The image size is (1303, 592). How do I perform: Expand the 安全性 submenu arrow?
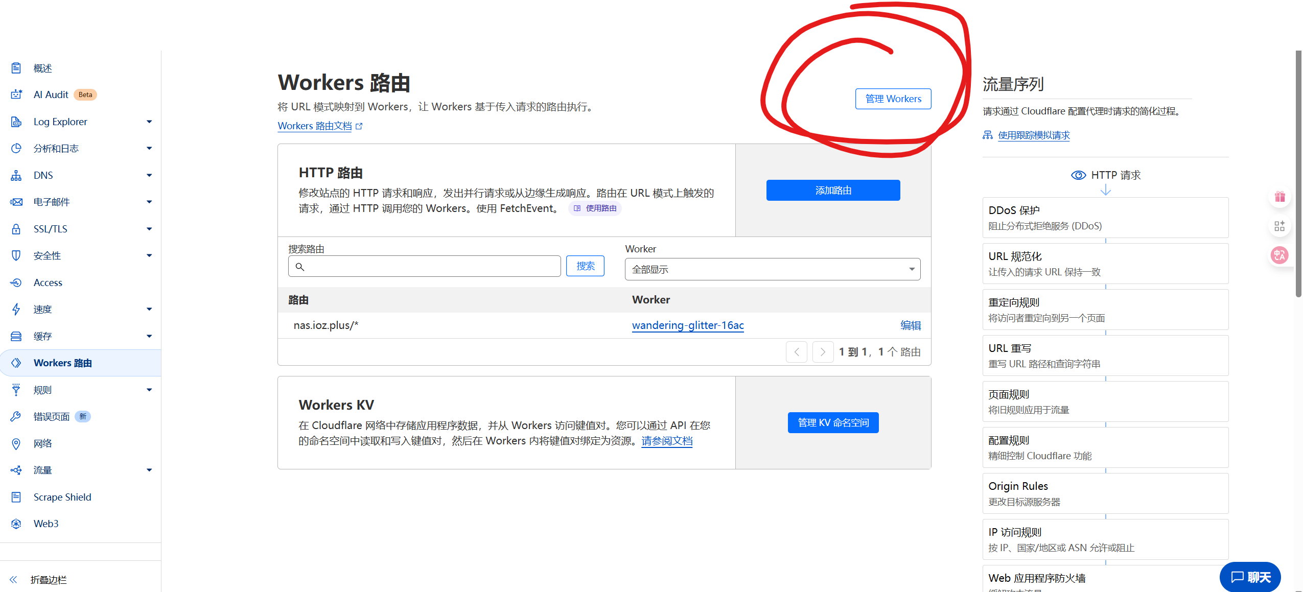tap(149, 255)
